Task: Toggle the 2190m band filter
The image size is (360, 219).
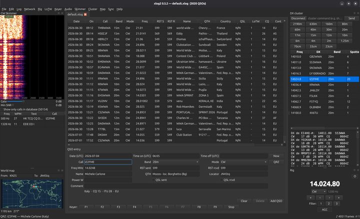Action: pyautogui.click(x=297, y=24)
